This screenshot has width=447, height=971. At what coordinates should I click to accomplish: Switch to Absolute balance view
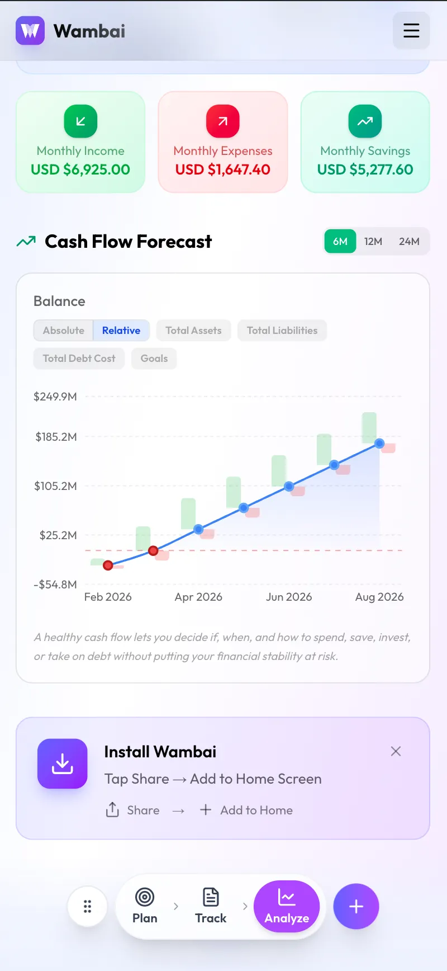click(63, 330)
